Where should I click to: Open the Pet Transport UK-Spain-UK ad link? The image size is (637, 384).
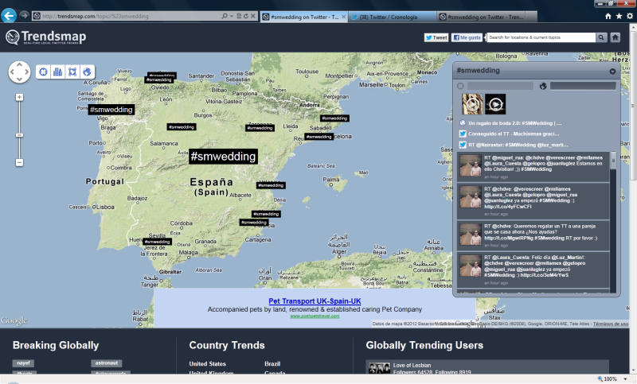(315, 301)
